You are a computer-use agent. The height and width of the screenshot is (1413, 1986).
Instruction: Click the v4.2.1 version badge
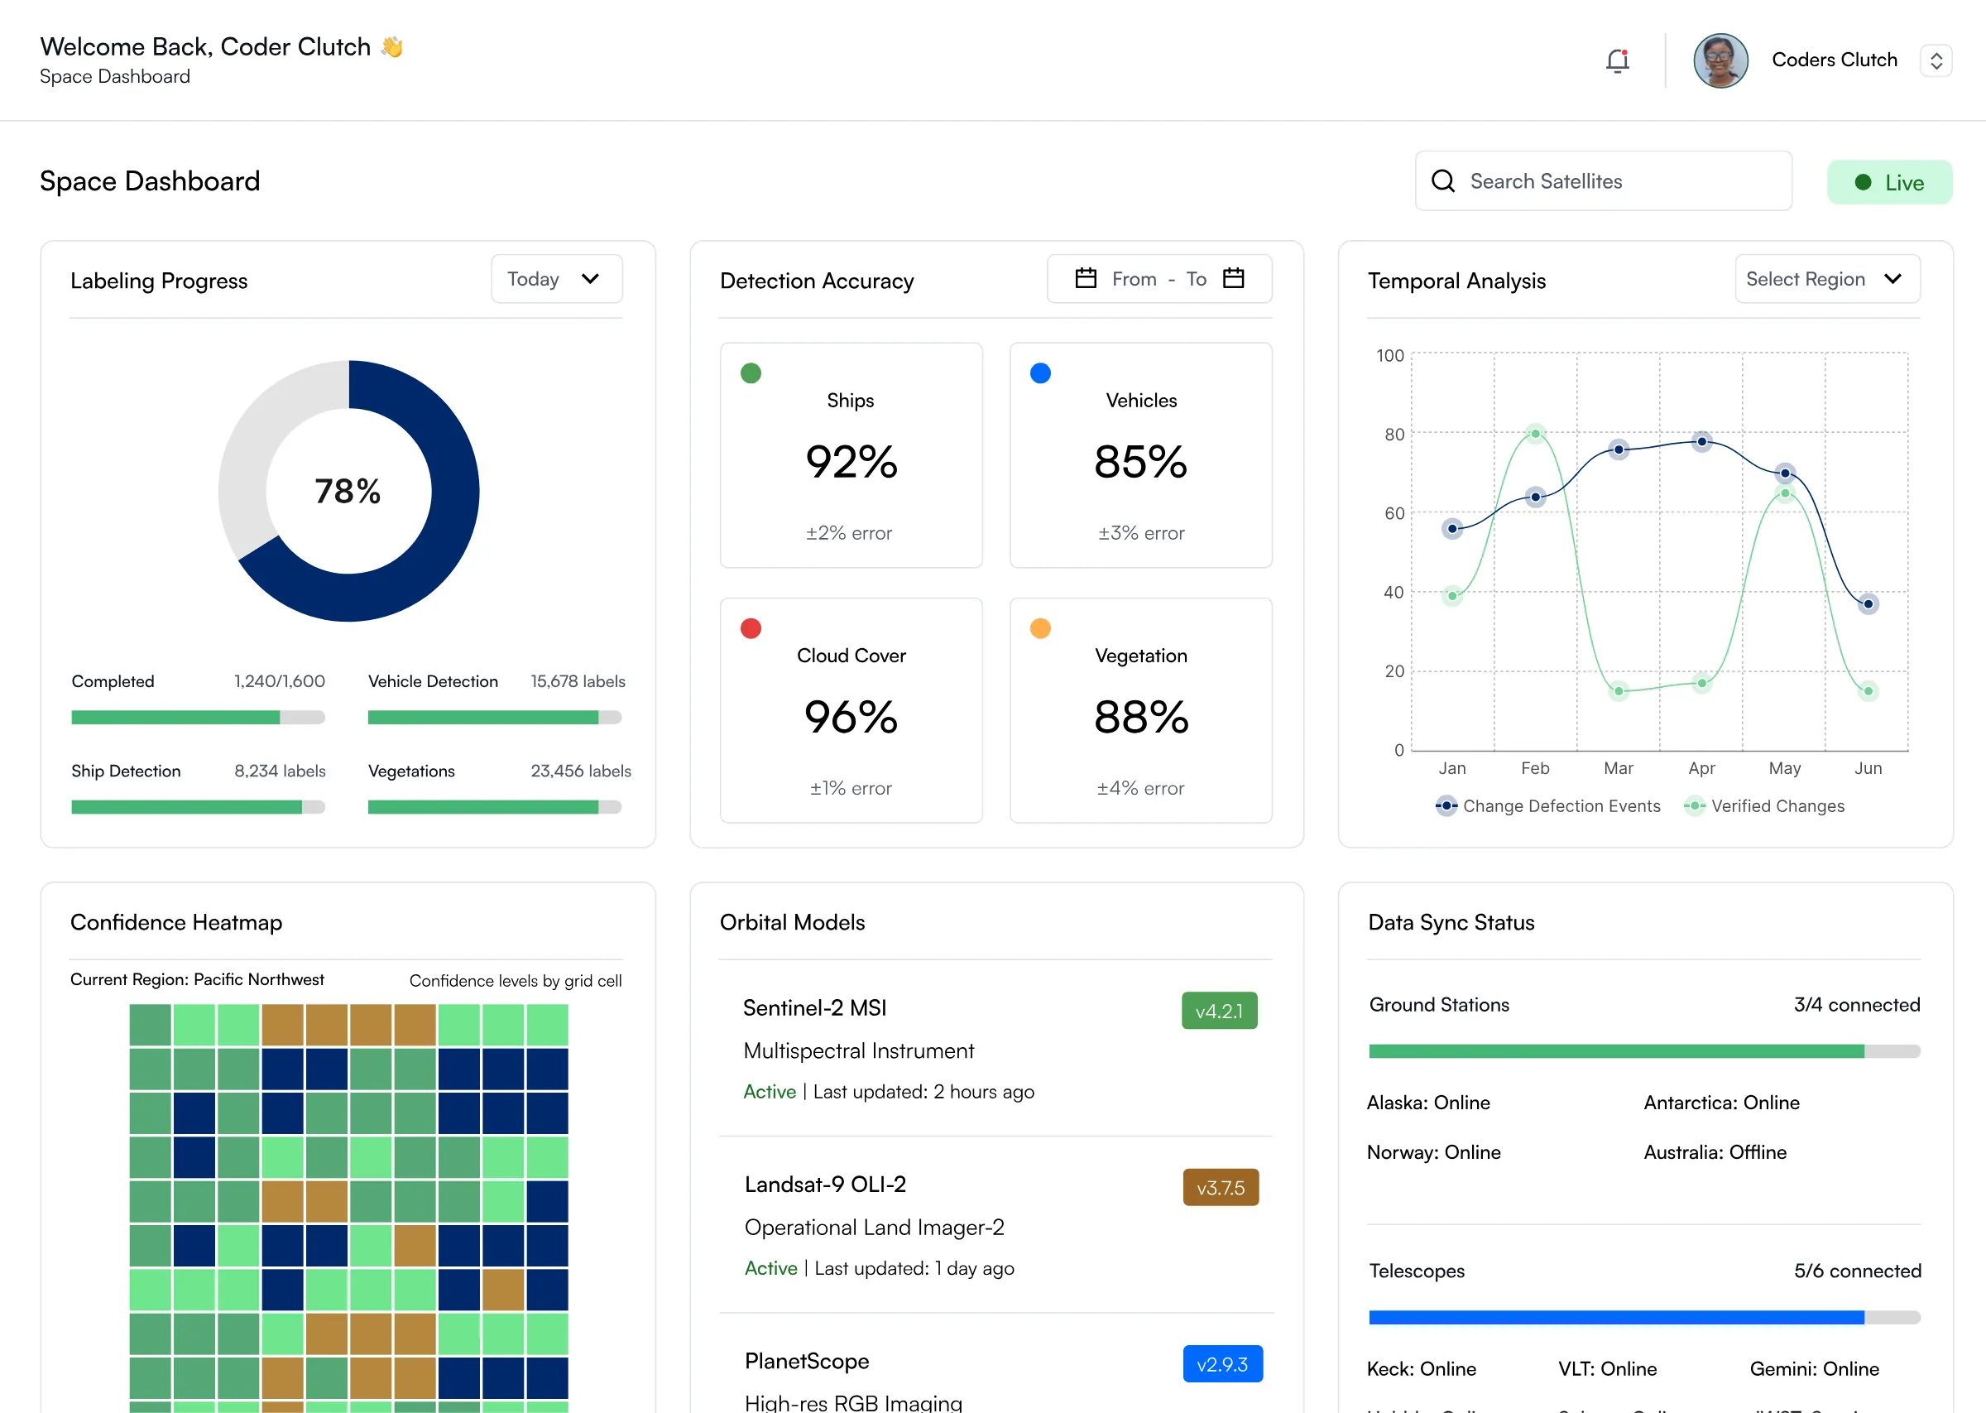pyautogui.click(x=1219, y=1011)
